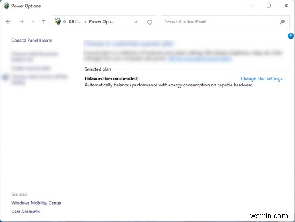Expand the address bar history dropdown
This screenshot has width=295, height=222.
tap(136, 22)
